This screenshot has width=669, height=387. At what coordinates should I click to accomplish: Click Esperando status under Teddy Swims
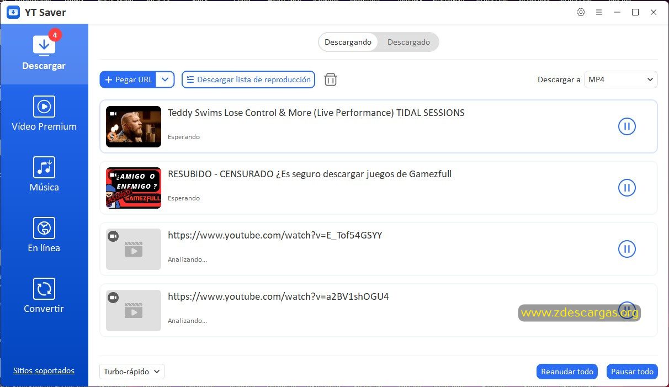[184, 137]
